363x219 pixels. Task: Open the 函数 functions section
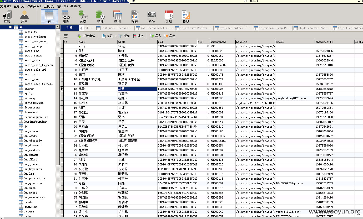pyautogui.click(x=83, y=17)
